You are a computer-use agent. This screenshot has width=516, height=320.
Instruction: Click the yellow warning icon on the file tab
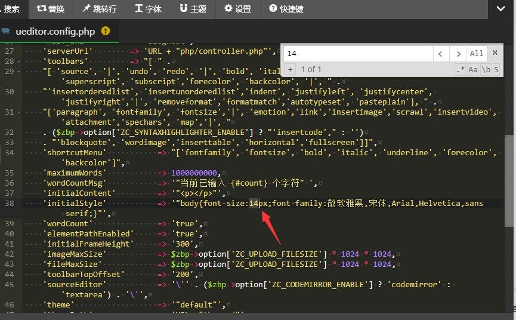tap(106, 31)
